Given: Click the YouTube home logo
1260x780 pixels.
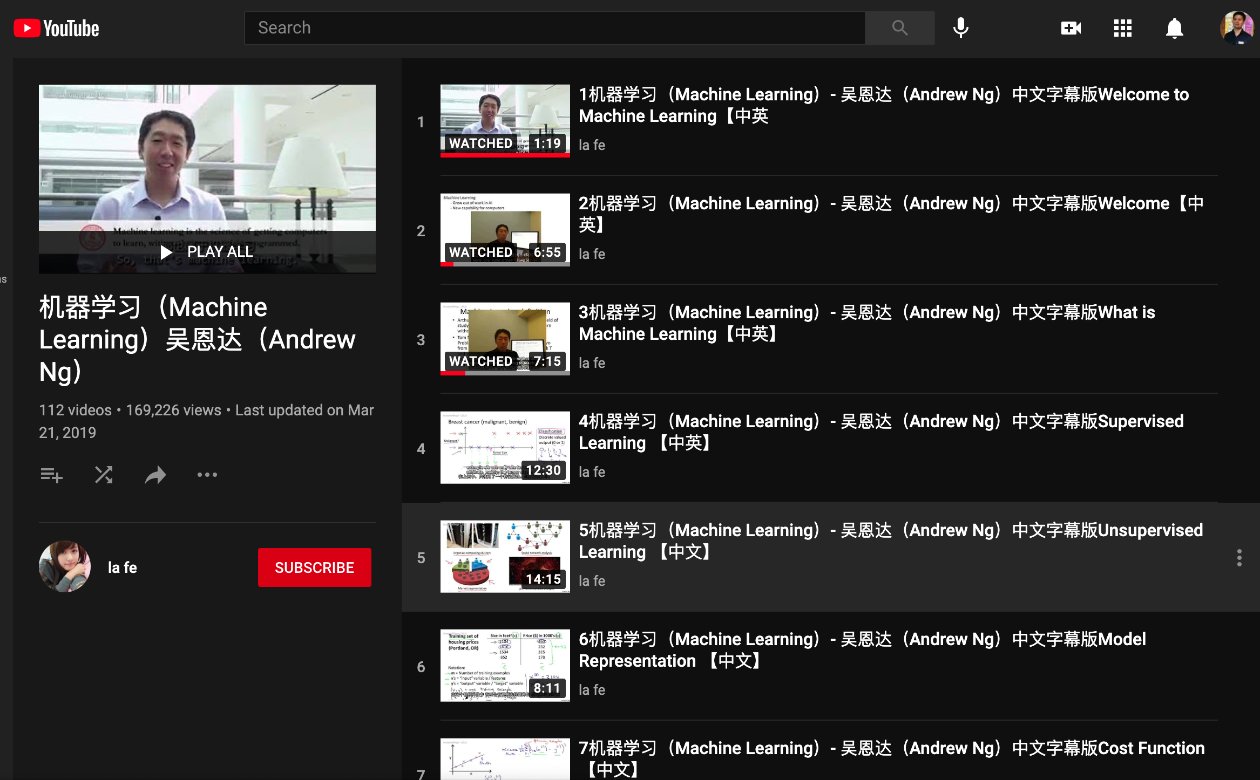Looking at the screenshot, I should [x=57, y=28].
